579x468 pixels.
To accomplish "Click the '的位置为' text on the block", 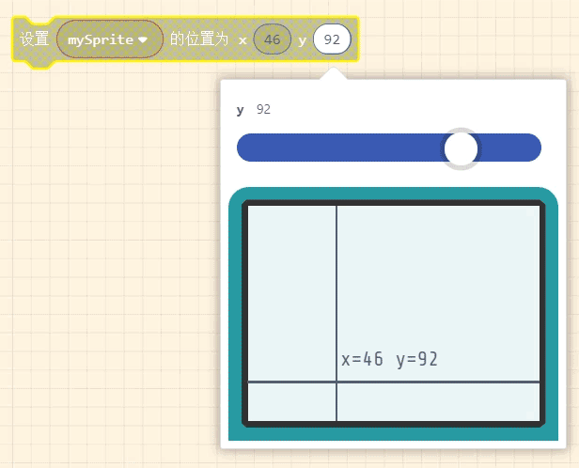I will 199,39.
